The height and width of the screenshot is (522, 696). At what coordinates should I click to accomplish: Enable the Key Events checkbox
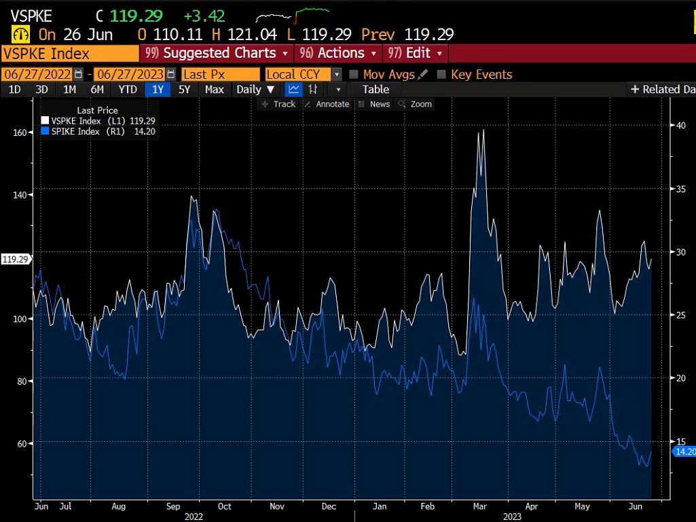[x=441, y=74]
